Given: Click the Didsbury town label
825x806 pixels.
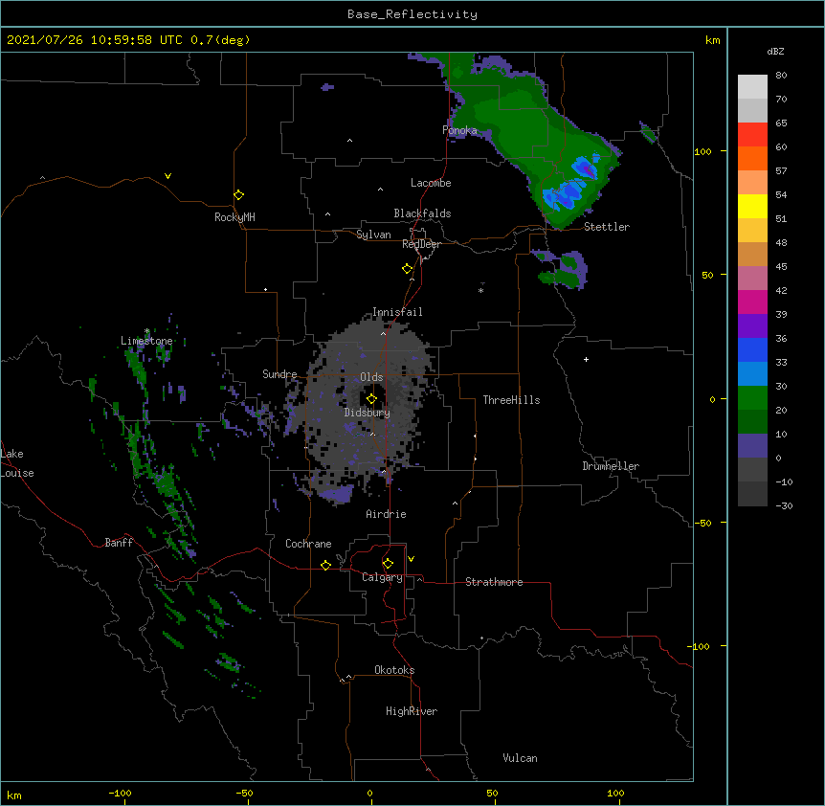Looking at the screenshot, I should point(368,413).
